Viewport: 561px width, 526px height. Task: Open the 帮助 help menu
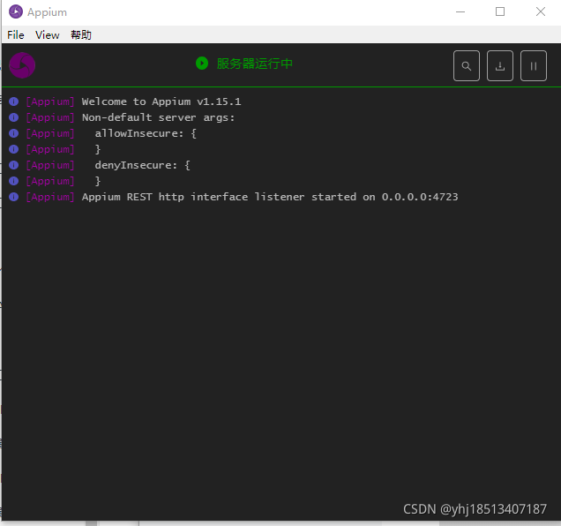click(x=81, y=35)
